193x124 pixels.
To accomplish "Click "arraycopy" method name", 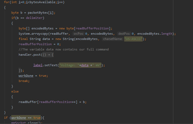I will point(40,34).
